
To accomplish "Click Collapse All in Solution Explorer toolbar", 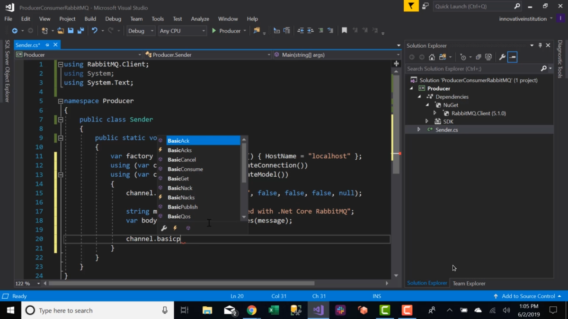I will (479, 57).
